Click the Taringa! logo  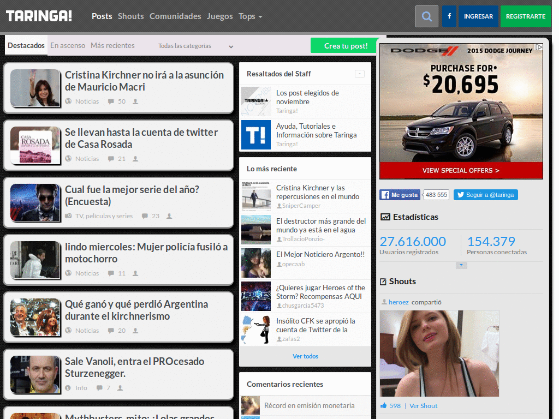pyautogui.click(x=39, y=16)
